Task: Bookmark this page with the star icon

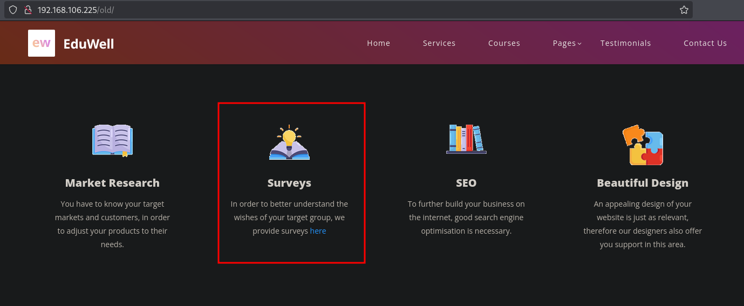Action: coord(684,10)
